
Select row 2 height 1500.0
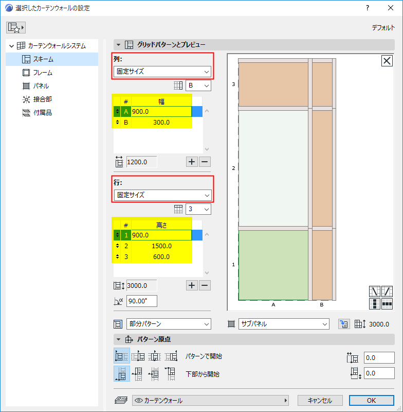158,246
